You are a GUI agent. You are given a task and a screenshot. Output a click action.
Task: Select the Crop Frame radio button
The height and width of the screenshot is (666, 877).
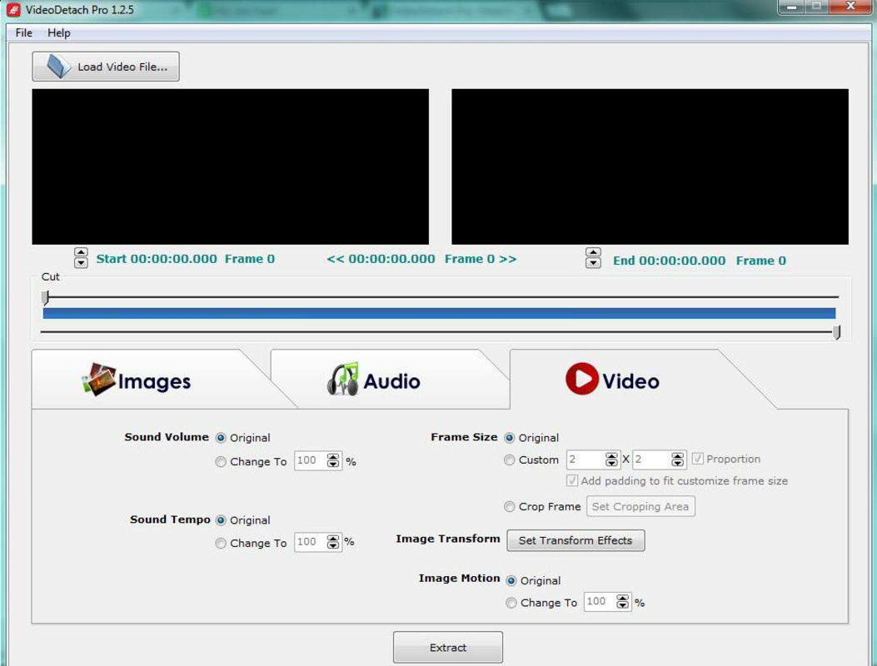click(x=509, y=506)
